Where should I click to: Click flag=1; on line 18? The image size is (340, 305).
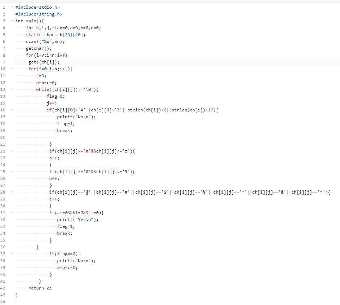tap(66, 124)
